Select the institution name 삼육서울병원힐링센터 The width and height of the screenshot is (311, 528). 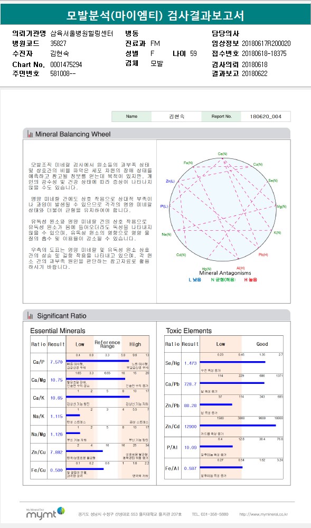click(82, 34)
